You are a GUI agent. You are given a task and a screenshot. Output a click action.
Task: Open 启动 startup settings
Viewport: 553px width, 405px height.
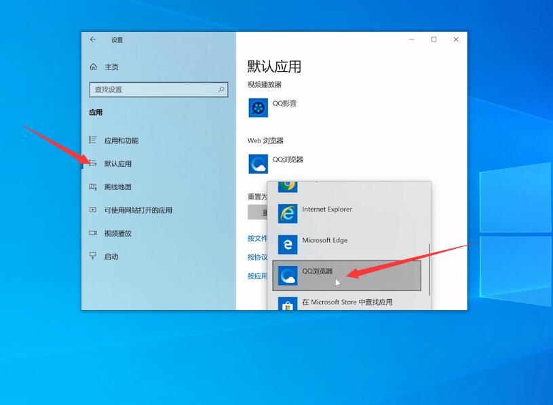[111, 256]
